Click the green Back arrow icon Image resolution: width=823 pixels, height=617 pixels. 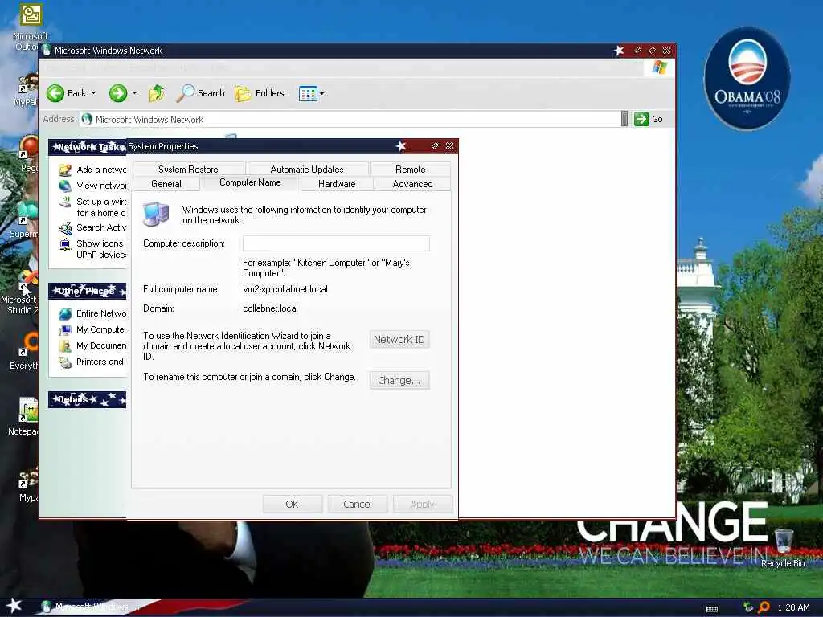[55, 93]
